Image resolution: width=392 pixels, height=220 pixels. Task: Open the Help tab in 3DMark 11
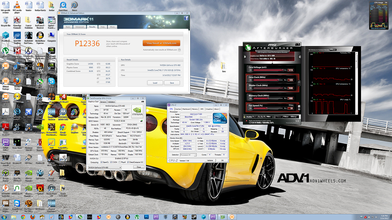tap(103, 27)
